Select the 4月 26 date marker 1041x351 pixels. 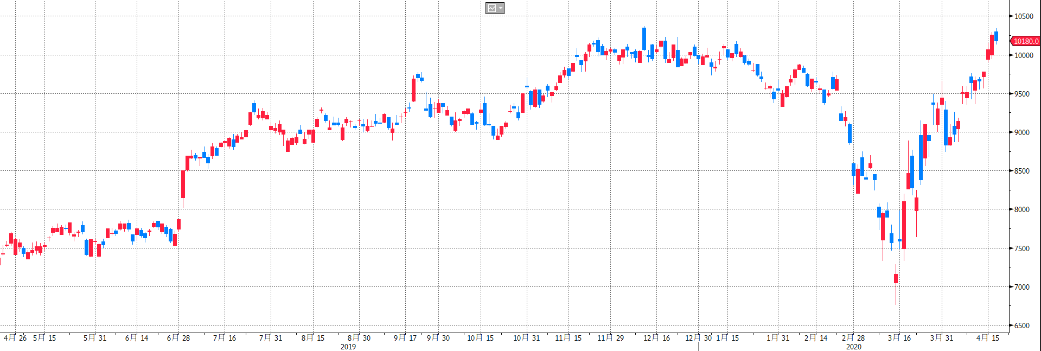15,338
